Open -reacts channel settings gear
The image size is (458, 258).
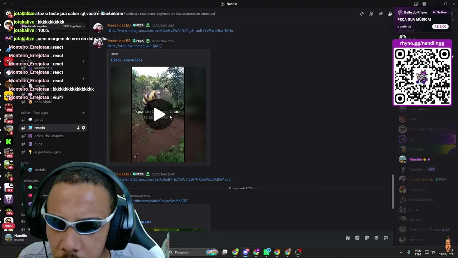point(84,128)
